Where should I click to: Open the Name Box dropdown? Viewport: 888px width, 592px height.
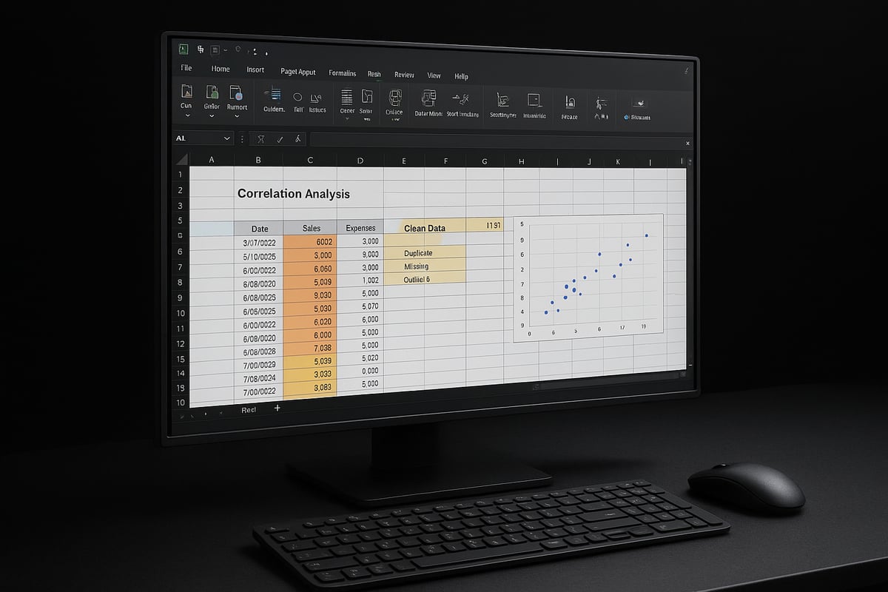pyautogui.click(x=226, y=138)
